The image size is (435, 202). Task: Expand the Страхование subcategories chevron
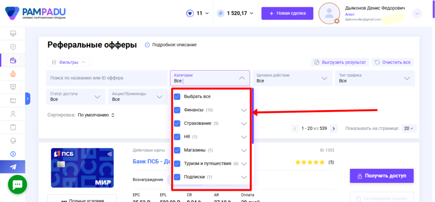click(x=244, y=124)
